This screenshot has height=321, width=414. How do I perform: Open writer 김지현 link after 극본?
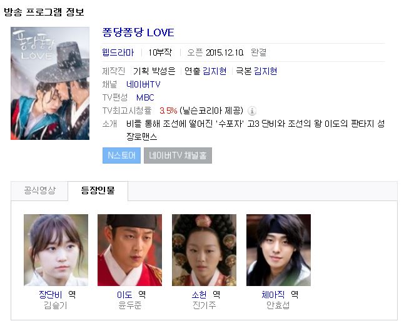(x=265, y=71)
